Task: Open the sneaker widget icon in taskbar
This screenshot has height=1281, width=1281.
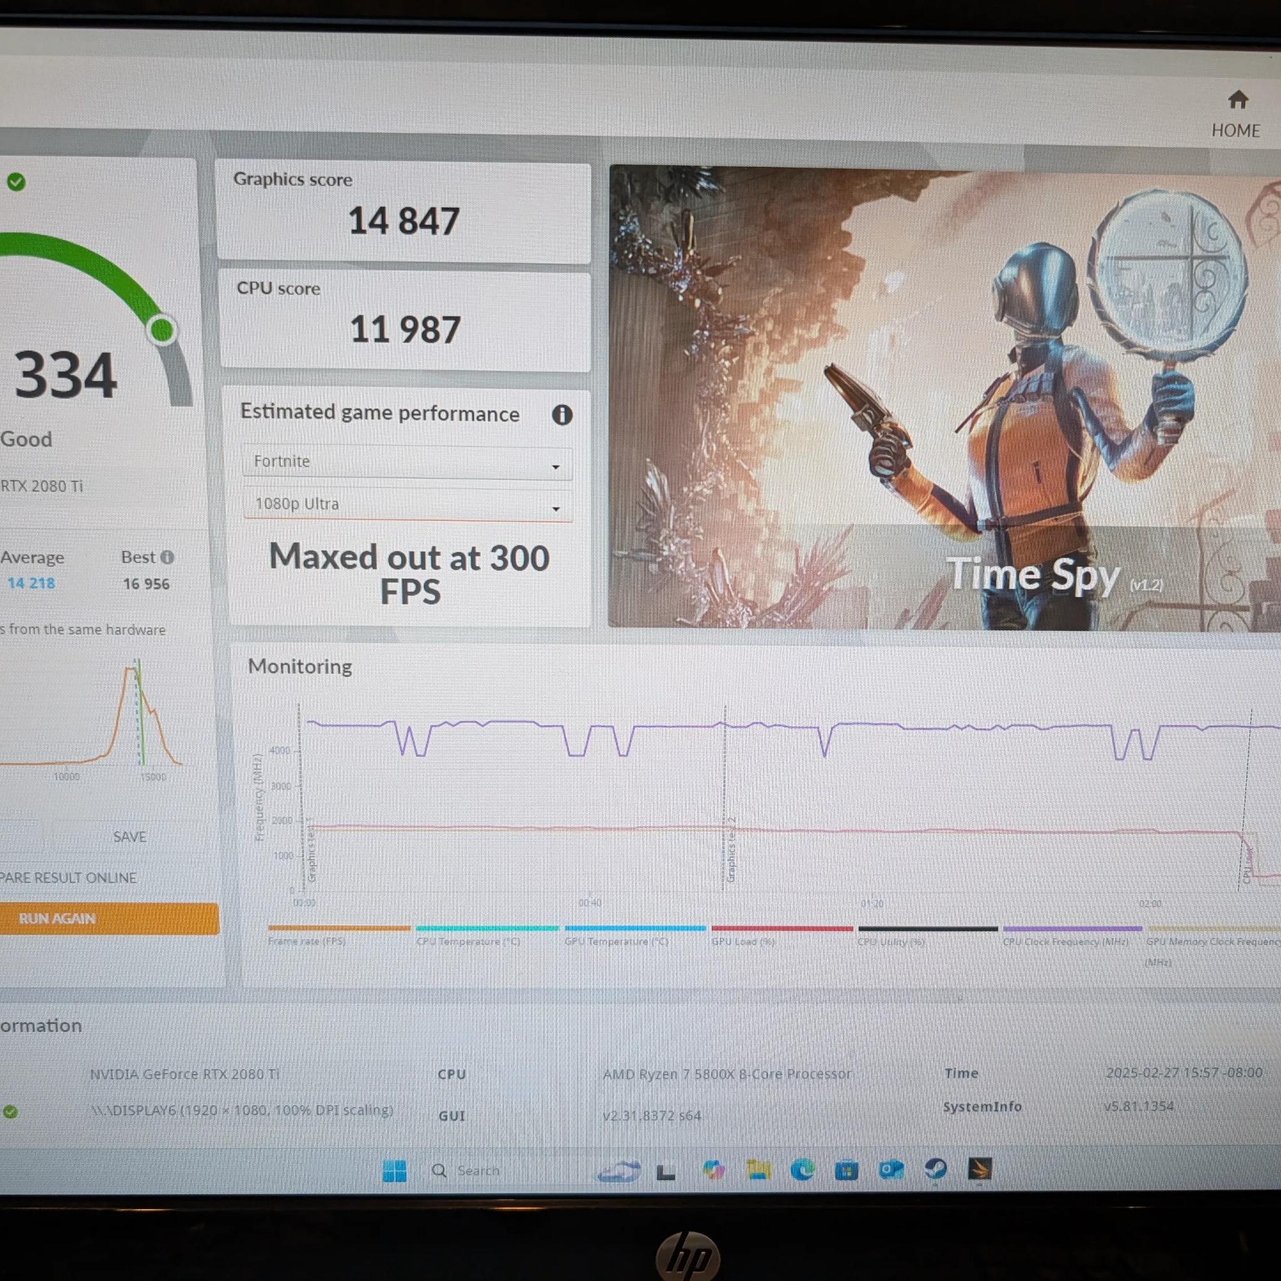Action: pyautogui.click(x=619, y=1171)
